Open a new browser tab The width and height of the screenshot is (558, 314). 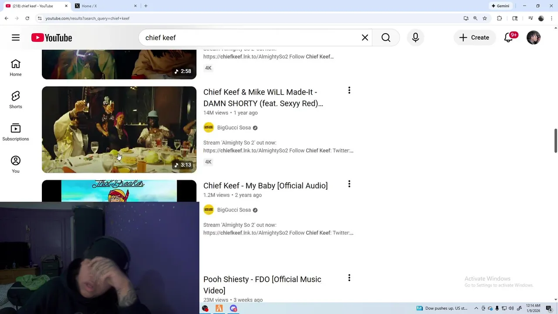click(x=146, y=6)
